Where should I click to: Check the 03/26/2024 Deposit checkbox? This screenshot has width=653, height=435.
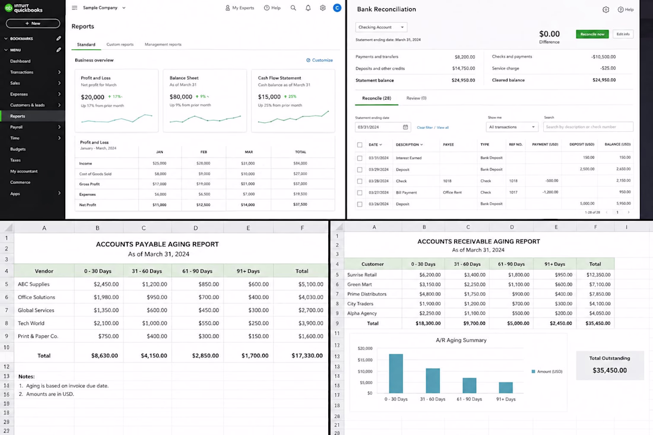coord(360,204)
